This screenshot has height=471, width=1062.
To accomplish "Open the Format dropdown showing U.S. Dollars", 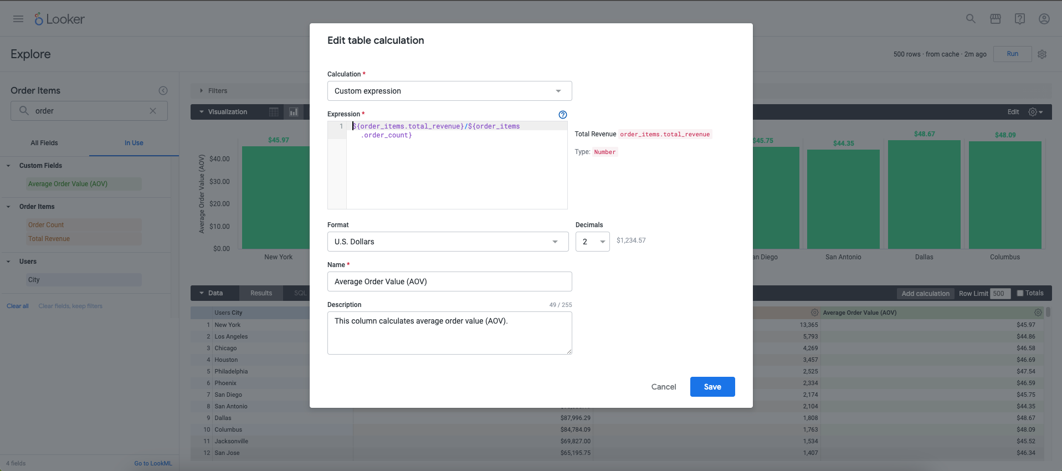I will click(448, 242).
